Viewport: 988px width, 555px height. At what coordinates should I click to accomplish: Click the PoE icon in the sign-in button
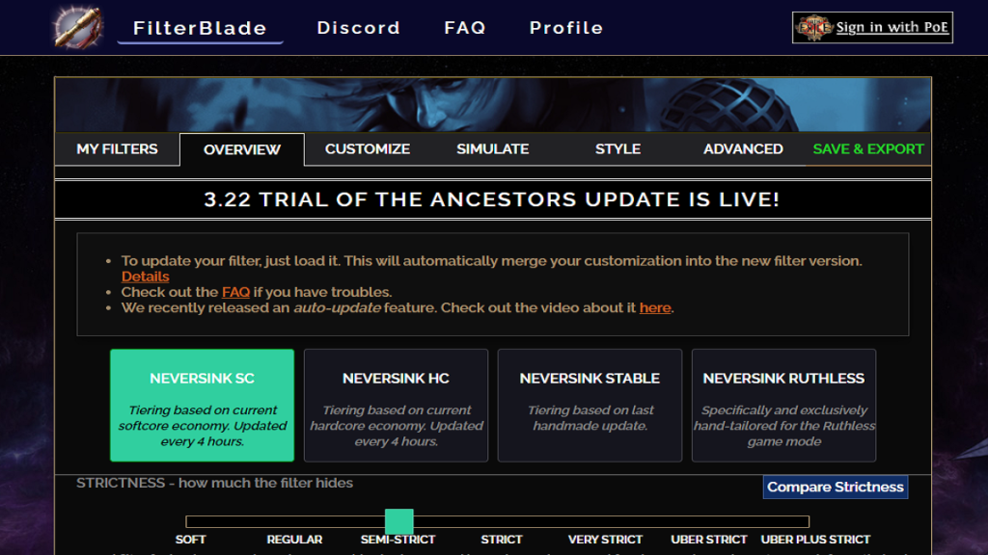[x=813, y=27]
